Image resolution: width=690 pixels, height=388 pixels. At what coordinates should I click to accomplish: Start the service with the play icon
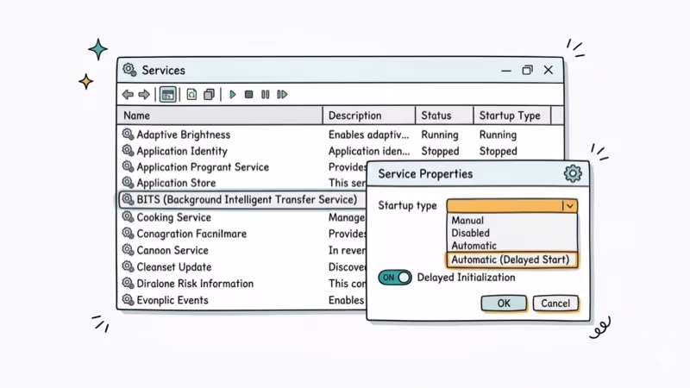pos(233,95)
